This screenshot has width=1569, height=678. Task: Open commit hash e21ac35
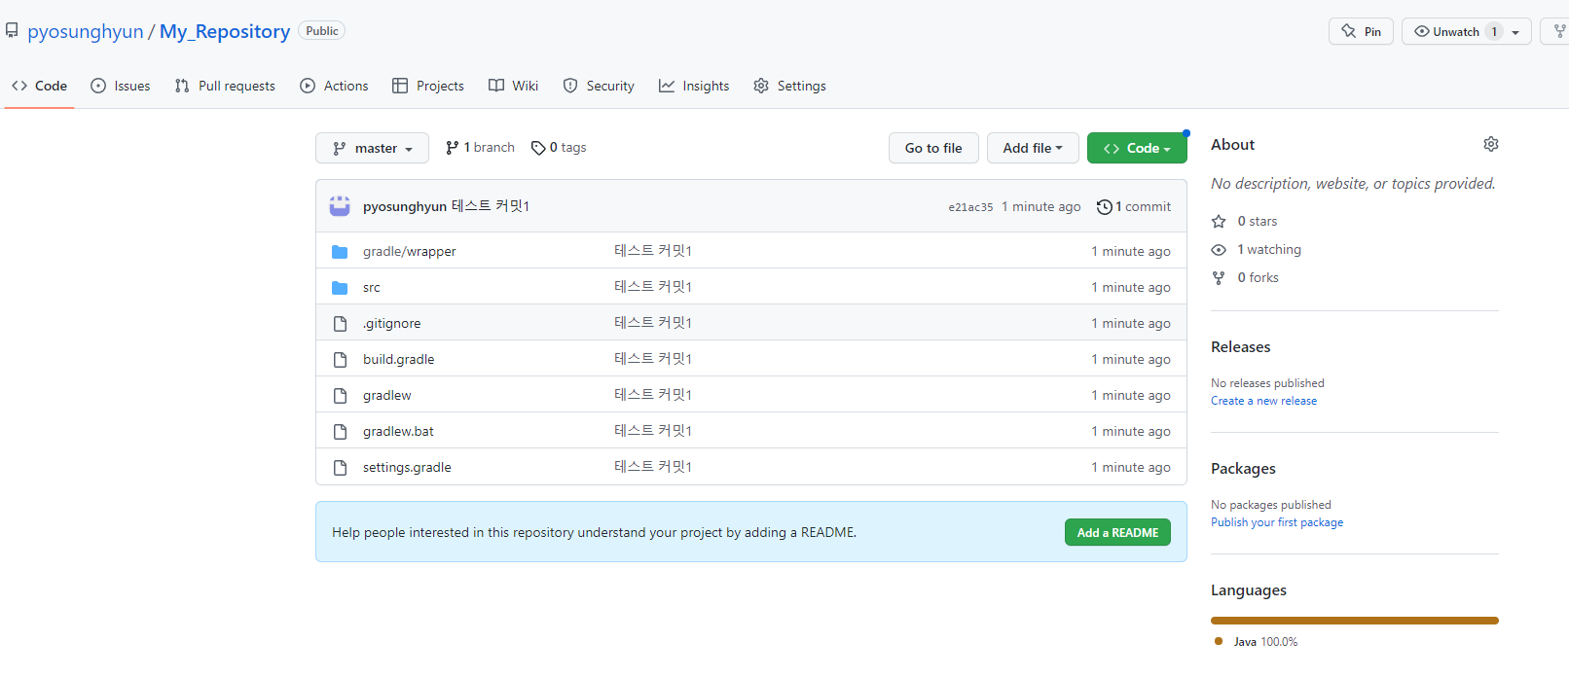pyautogui.click(x=970, y=207)
